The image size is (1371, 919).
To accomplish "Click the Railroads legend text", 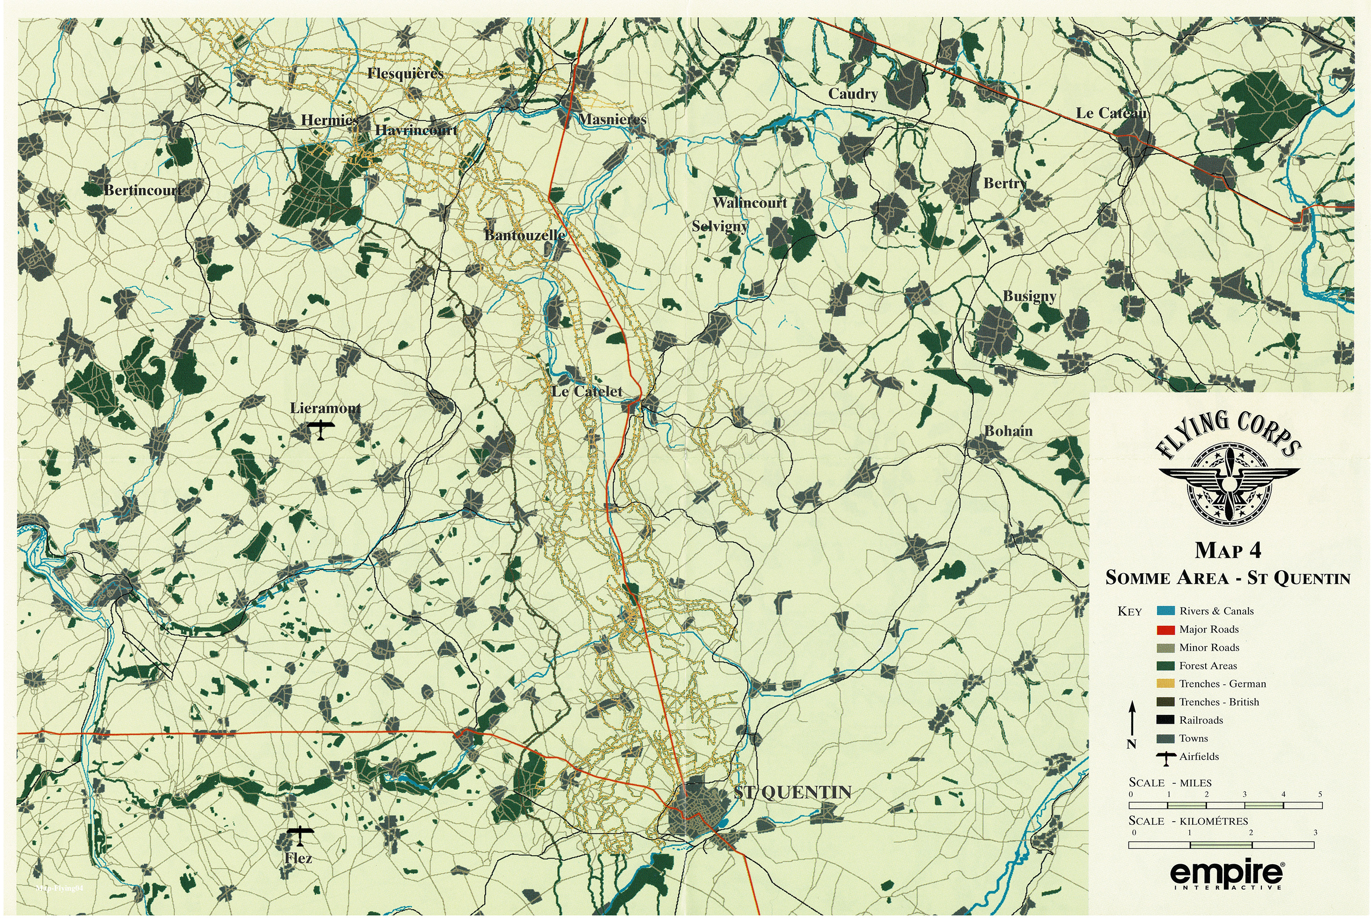I will pos(1201,720).
